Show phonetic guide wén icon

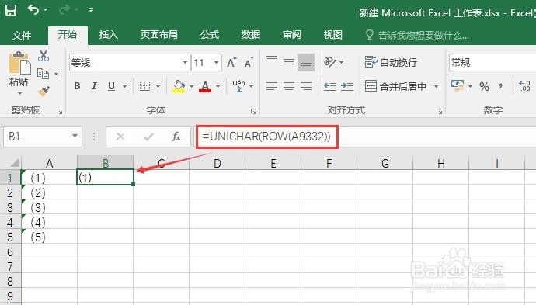[x=238, y=86]
